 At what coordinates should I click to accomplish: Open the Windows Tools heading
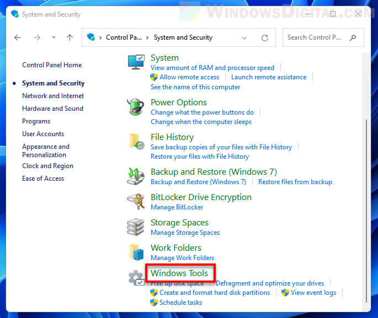click(x=179, y=273)
